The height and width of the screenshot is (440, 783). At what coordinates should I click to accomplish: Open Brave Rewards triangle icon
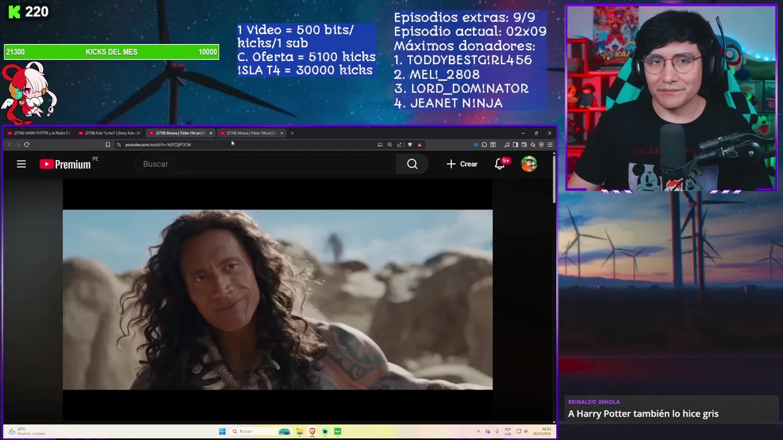[419, 145]
